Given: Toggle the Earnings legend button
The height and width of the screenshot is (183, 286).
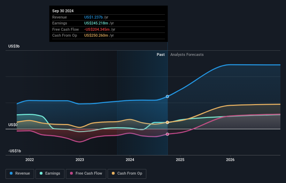Looking at the screenshot, I should 50,174.
